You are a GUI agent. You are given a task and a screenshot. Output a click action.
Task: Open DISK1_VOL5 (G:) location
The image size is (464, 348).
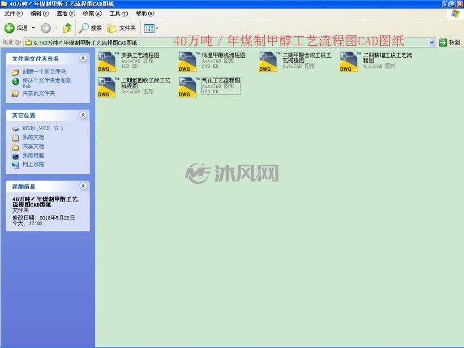point(42,128)
